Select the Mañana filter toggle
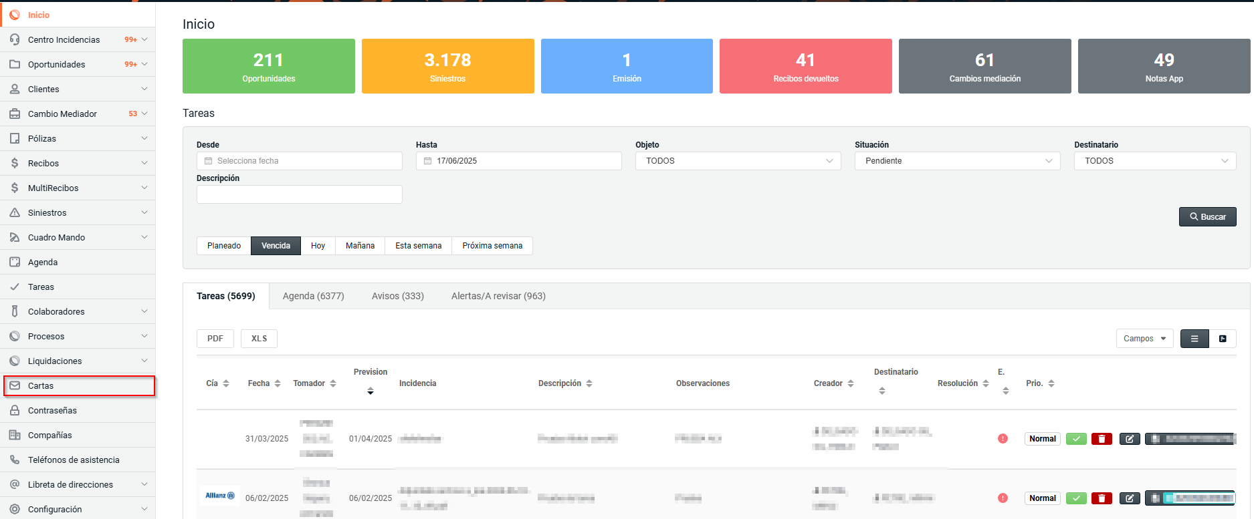This screenshot has width=1254, height=519. [x=360, y=246]
